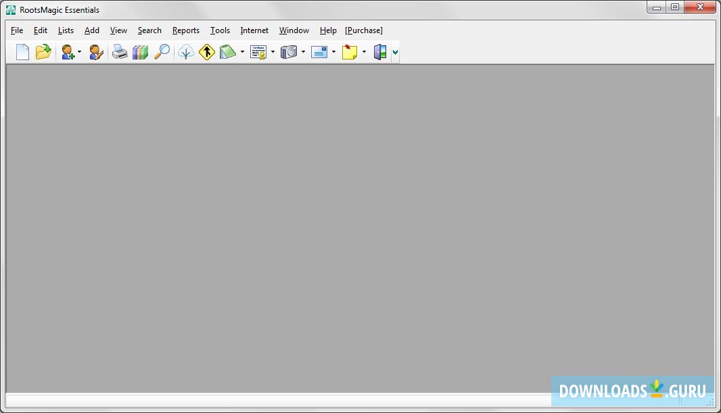Viewport: 721px width, 413px height.
Task: Open the books icon in toolbar
Action: (x=140, y=52)
